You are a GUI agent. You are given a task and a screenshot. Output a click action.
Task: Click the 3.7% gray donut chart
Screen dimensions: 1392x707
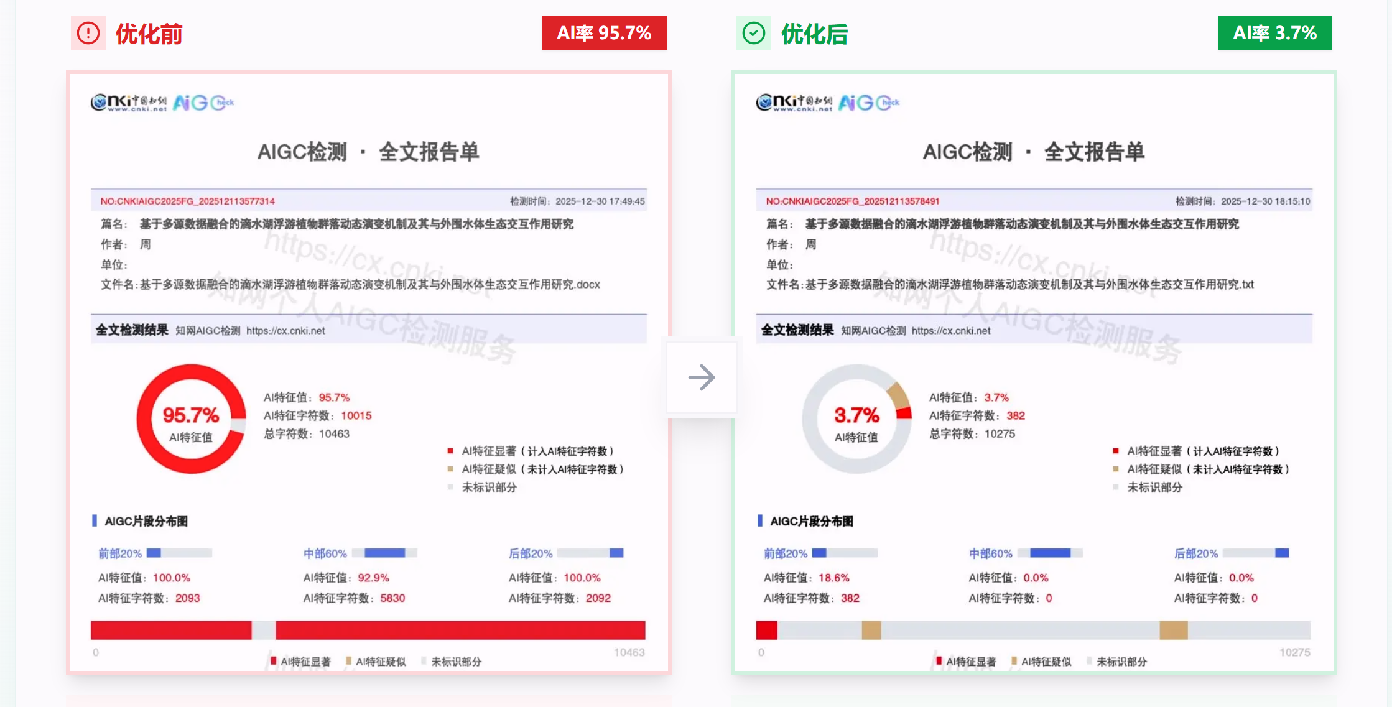point(856,419)
